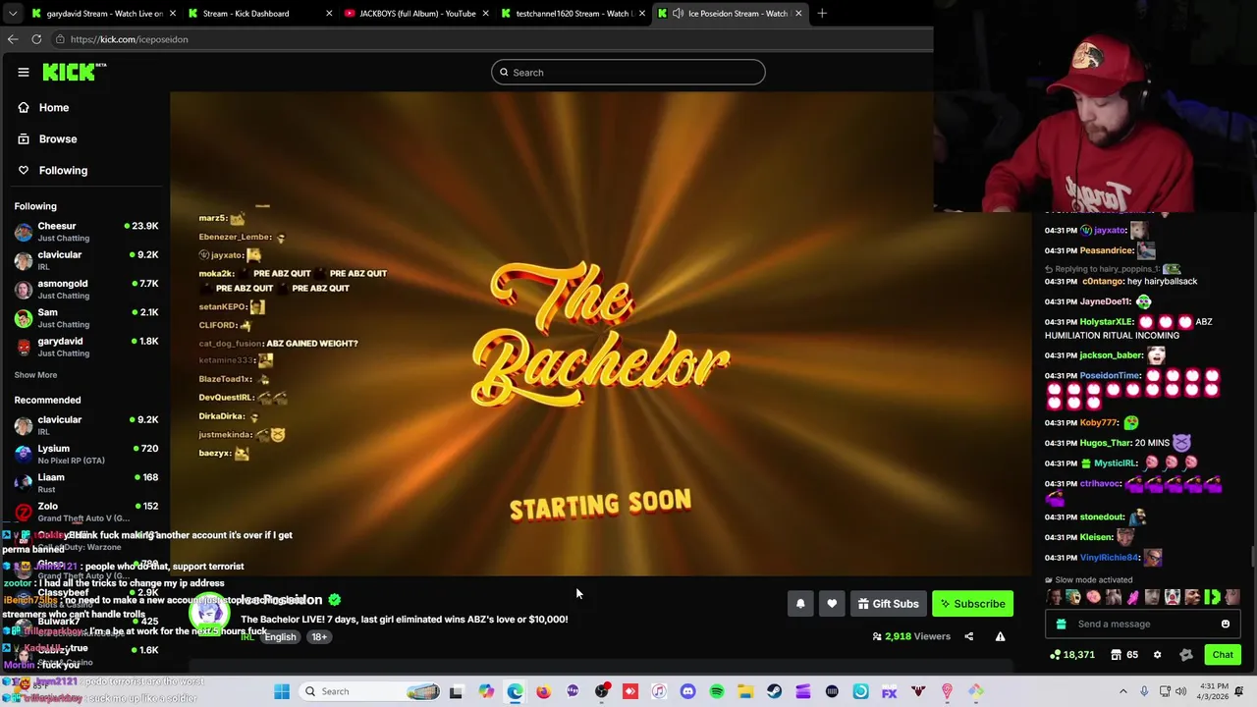Open the FX app from taskbar
This screenshot has width=1257, height=707.
[889, 691]
